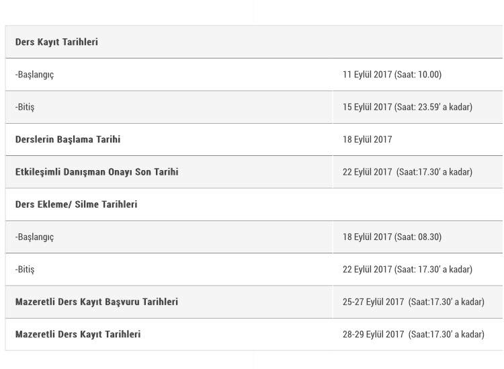Click Derslerin Başlama Tarihi label
This screenshot has height=369, width=504.
pyautogui.click(x=68, y=139)
